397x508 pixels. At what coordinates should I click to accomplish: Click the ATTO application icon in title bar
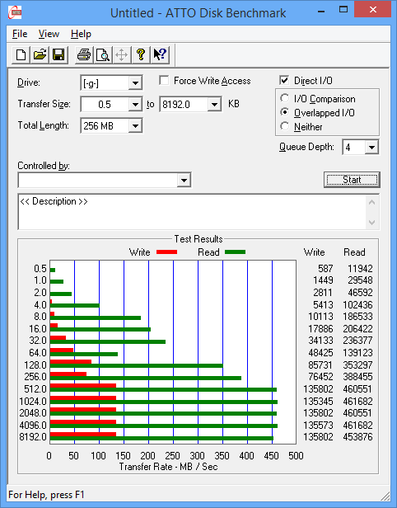[15, 12]
